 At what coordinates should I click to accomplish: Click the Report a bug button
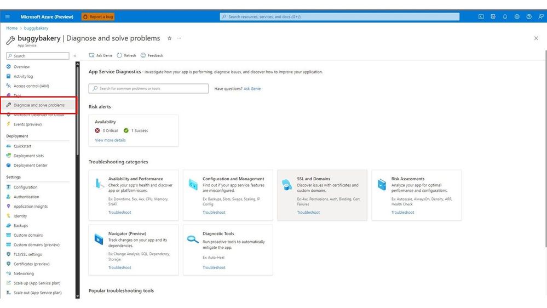pos(98,16)
